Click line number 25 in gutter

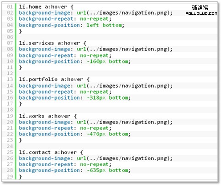[x=10, y=152]
